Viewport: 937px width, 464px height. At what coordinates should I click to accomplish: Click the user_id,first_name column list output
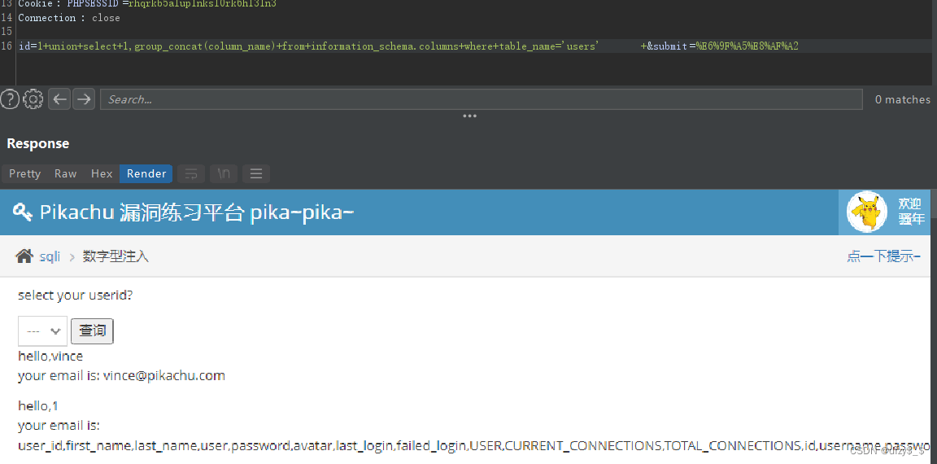(475, 445)
